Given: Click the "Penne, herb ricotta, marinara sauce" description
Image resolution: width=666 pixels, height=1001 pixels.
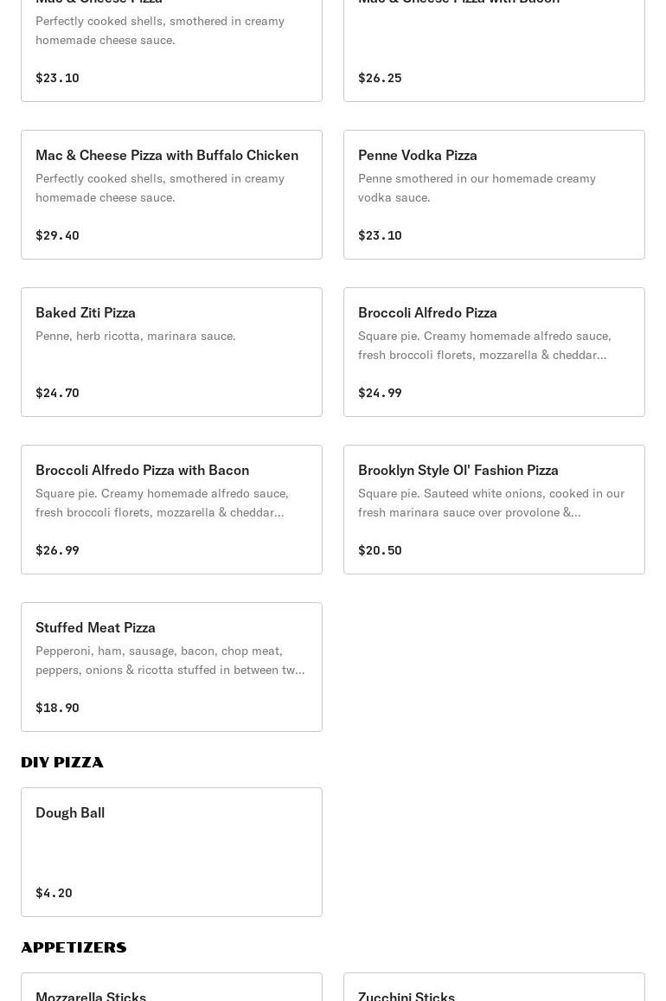Looking at the screenshot, I should pyautogui.click(x=136, y=336).
